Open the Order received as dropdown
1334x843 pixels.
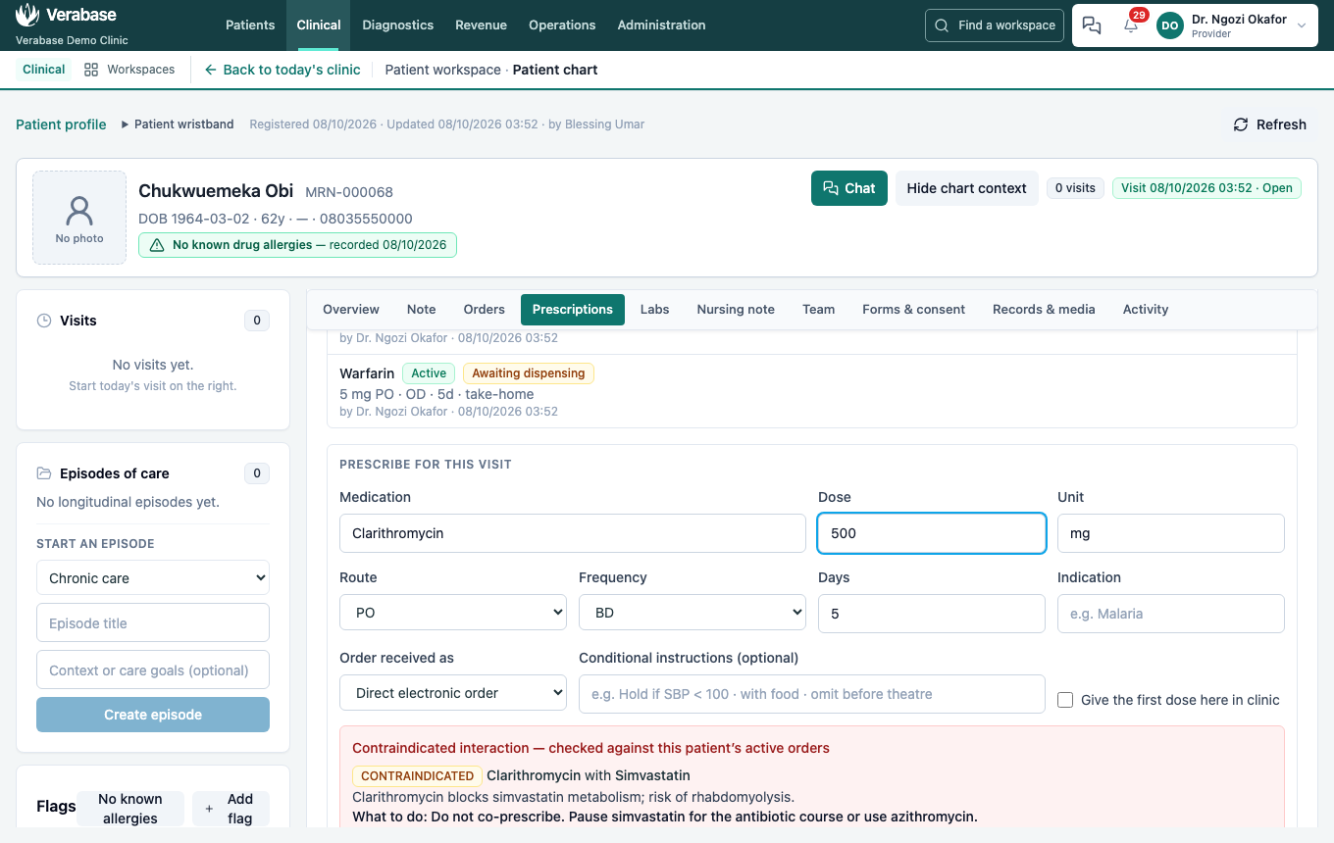(453, 693)
